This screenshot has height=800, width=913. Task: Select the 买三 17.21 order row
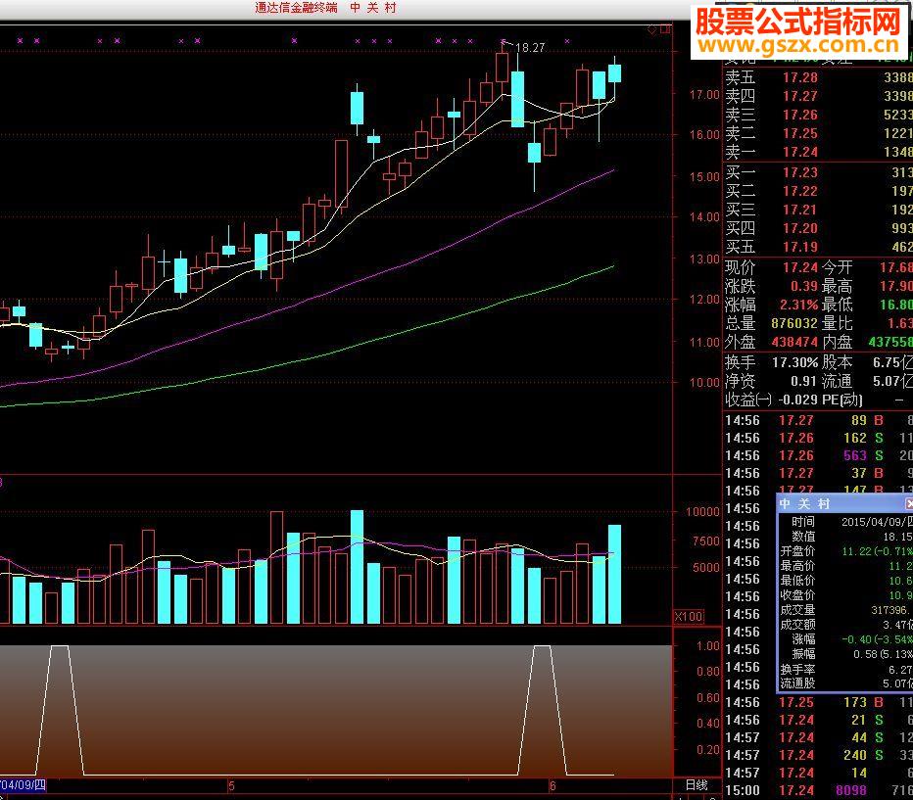click(818, 210)
